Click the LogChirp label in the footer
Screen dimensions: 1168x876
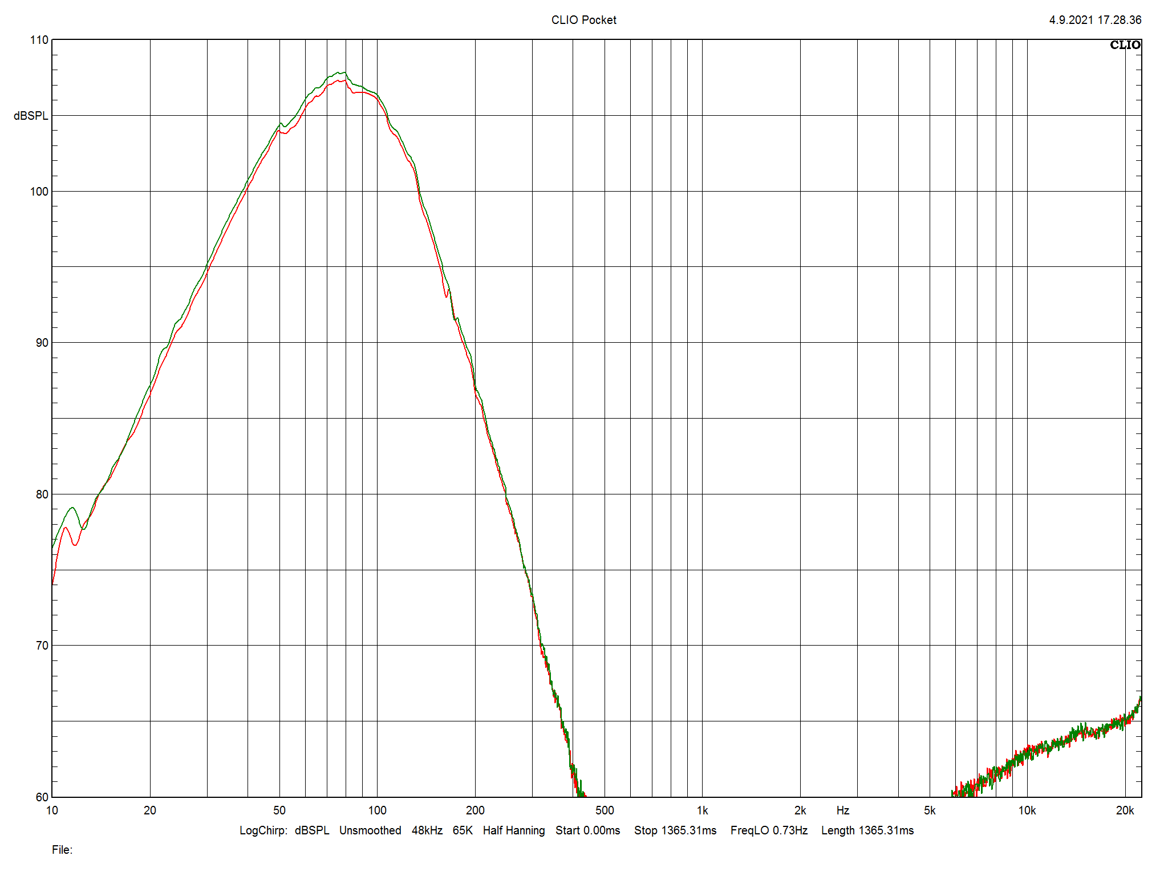[x=263, y=830]
